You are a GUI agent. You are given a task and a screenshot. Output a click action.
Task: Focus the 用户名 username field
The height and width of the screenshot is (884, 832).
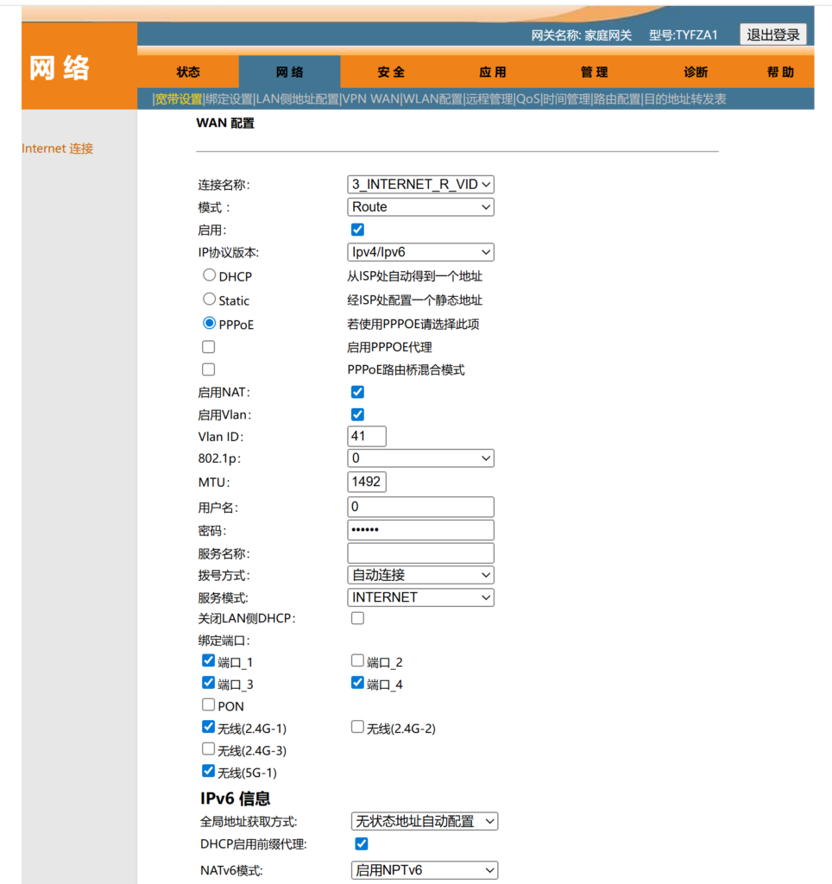point(420,507)
